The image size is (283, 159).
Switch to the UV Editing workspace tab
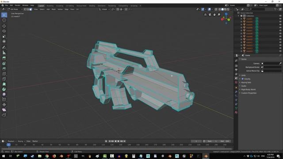(70, 6)
